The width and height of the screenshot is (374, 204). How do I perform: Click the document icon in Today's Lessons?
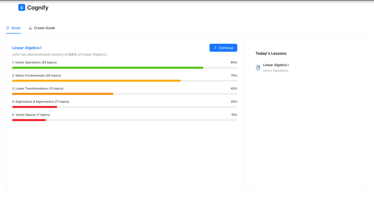258,68
